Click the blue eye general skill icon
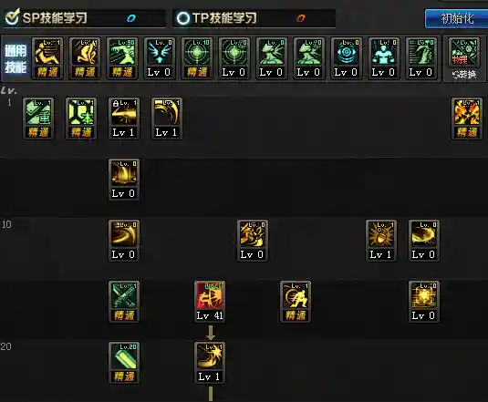The width and height of the screenshot is (488, 402). pos(346,58)
